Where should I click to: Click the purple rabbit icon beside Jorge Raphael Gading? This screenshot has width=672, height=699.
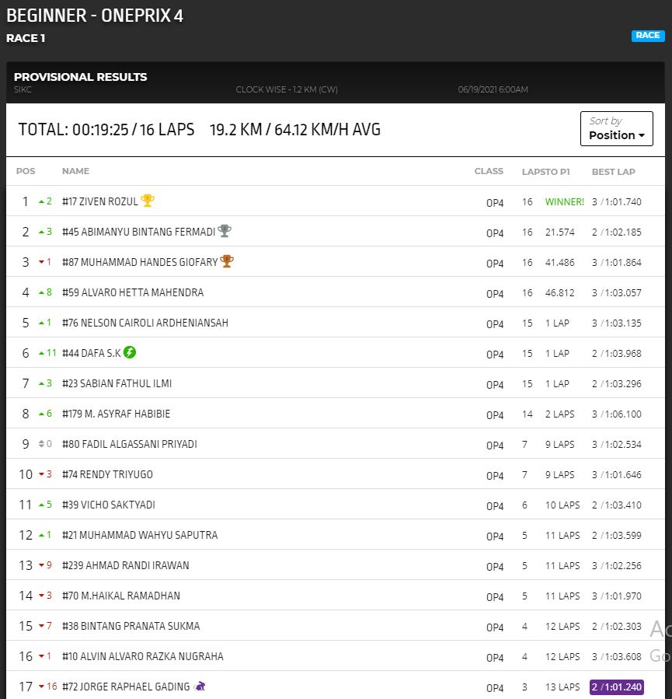click(x=200, y=686)
